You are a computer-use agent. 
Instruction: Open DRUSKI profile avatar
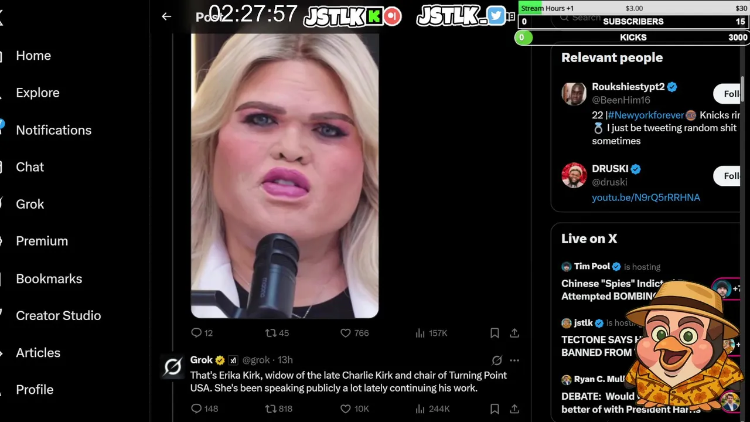click(574, 175)
